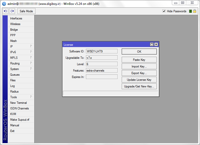Viewport: 200px width, 145px height.
Task: Click the Upgradable To field
Action: tap(102, 58)
